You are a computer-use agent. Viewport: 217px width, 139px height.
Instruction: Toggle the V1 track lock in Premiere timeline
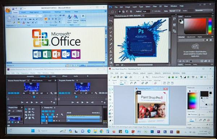(47, 117)
